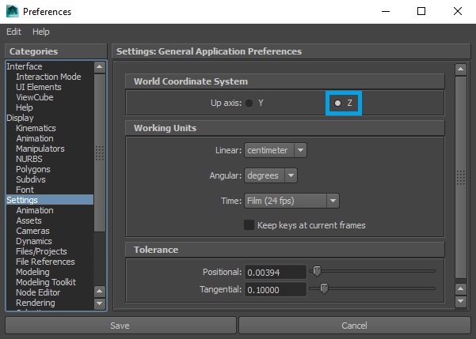This screenshot has width=476, height=339.
Task: Select UI Elements category
Action: click(50, 87)
